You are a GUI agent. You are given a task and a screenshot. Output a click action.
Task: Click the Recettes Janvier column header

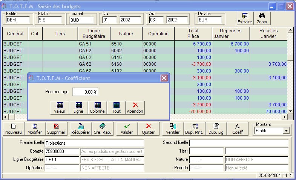coord(268,34)
